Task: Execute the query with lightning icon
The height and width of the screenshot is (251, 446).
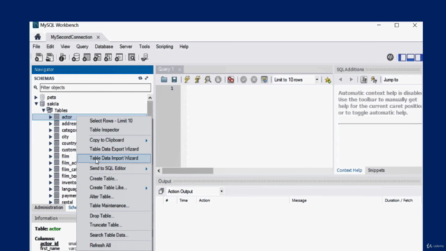Action: (x=187, y=79)
